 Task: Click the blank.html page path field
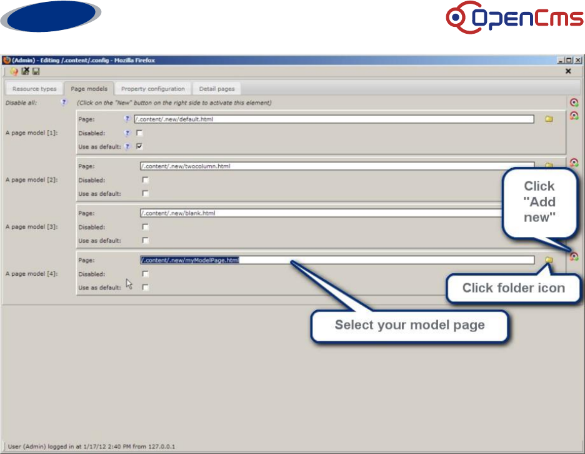point(321,213)
